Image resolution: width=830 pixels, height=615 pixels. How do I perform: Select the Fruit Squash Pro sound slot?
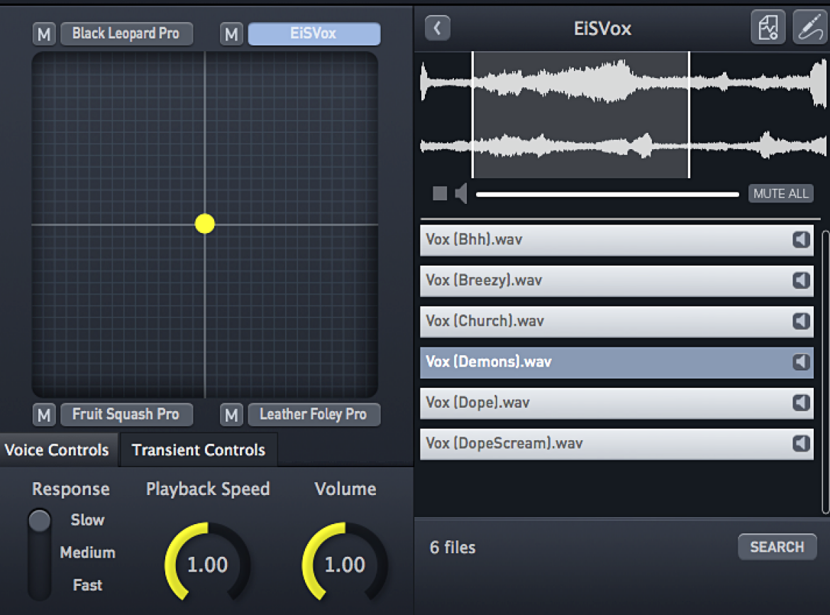126,415
